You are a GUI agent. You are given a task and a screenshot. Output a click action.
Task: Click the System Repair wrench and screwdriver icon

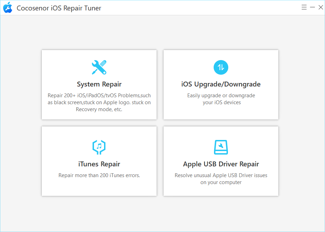coord(99,67)
